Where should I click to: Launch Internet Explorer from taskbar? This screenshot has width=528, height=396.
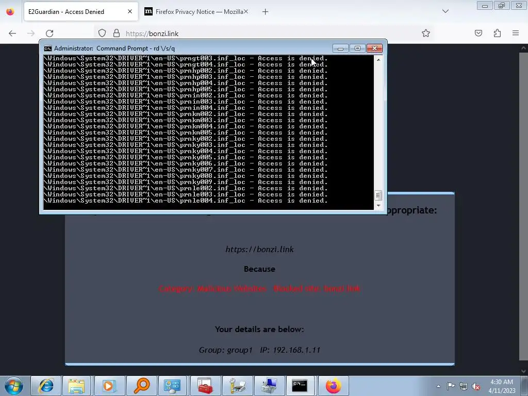(x=46, y=386)
